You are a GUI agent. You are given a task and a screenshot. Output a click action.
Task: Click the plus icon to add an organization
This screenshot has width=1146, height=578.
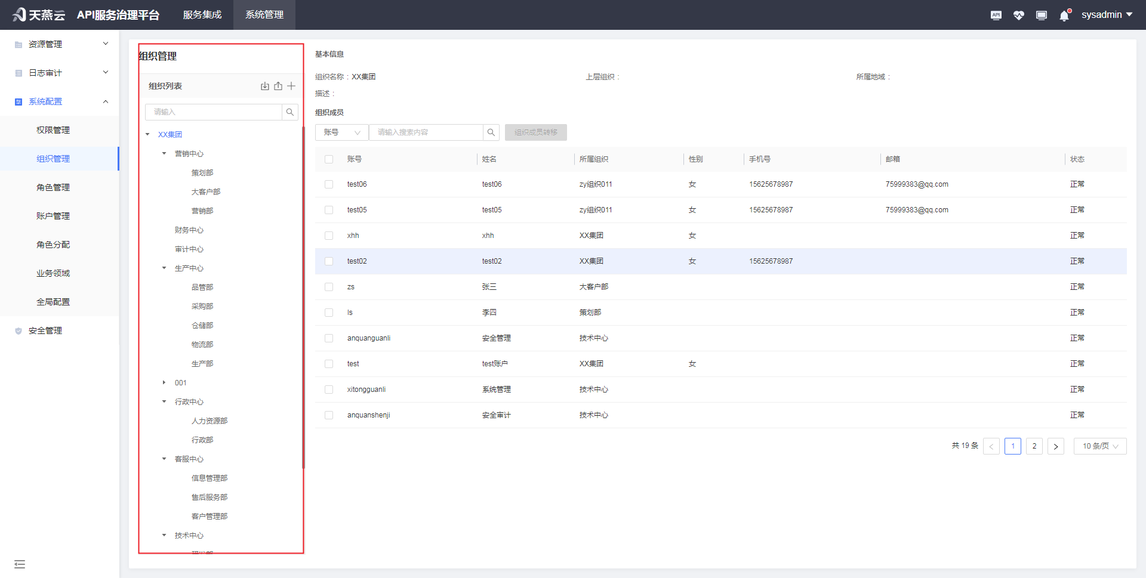[291, 86]
